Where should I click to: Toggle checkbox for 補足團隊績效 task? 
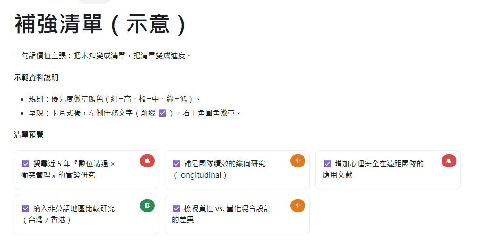tap(177, 164)
